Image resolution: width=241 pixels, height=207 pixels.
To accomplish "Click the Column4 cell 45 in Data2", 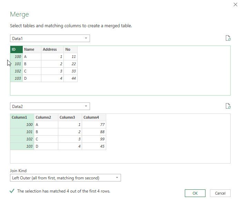I will click(x=94, y=146).
